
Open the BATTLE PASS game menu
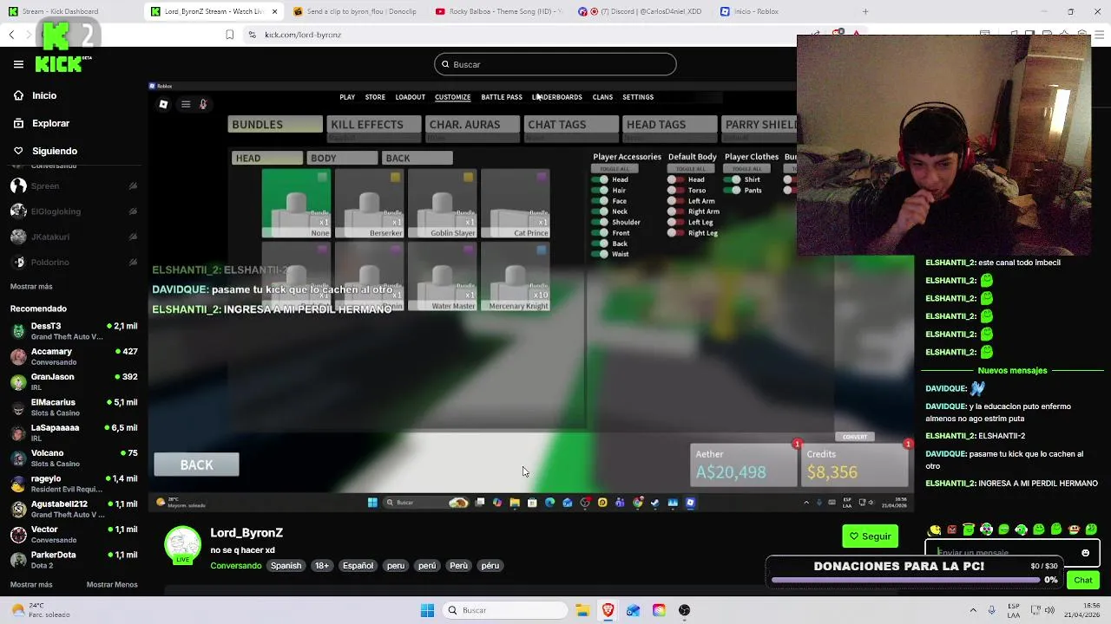click(502, 97)
